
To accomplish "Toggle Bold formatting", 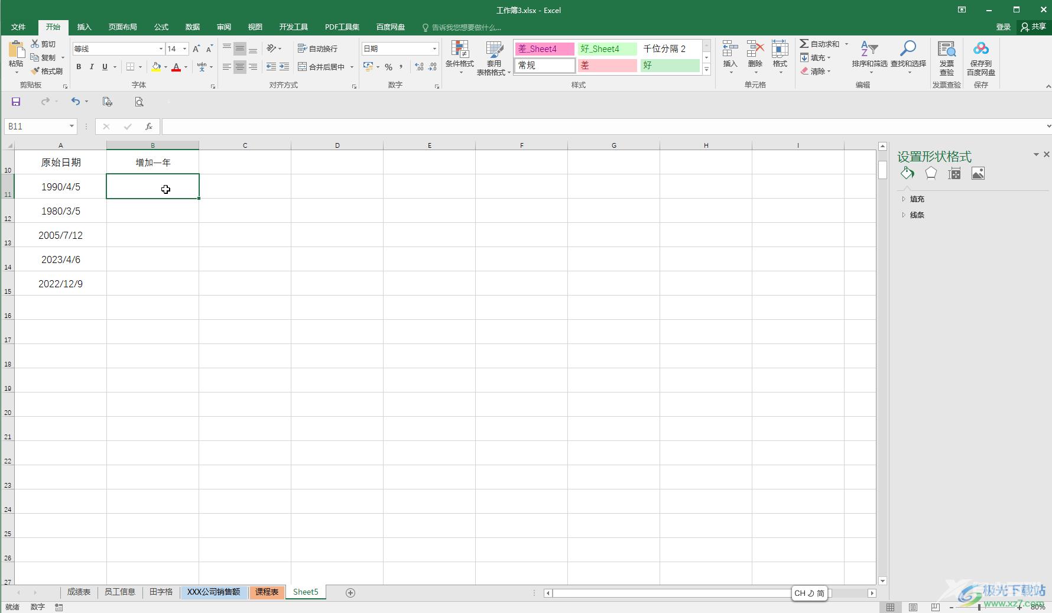I will tap(79, 67).
